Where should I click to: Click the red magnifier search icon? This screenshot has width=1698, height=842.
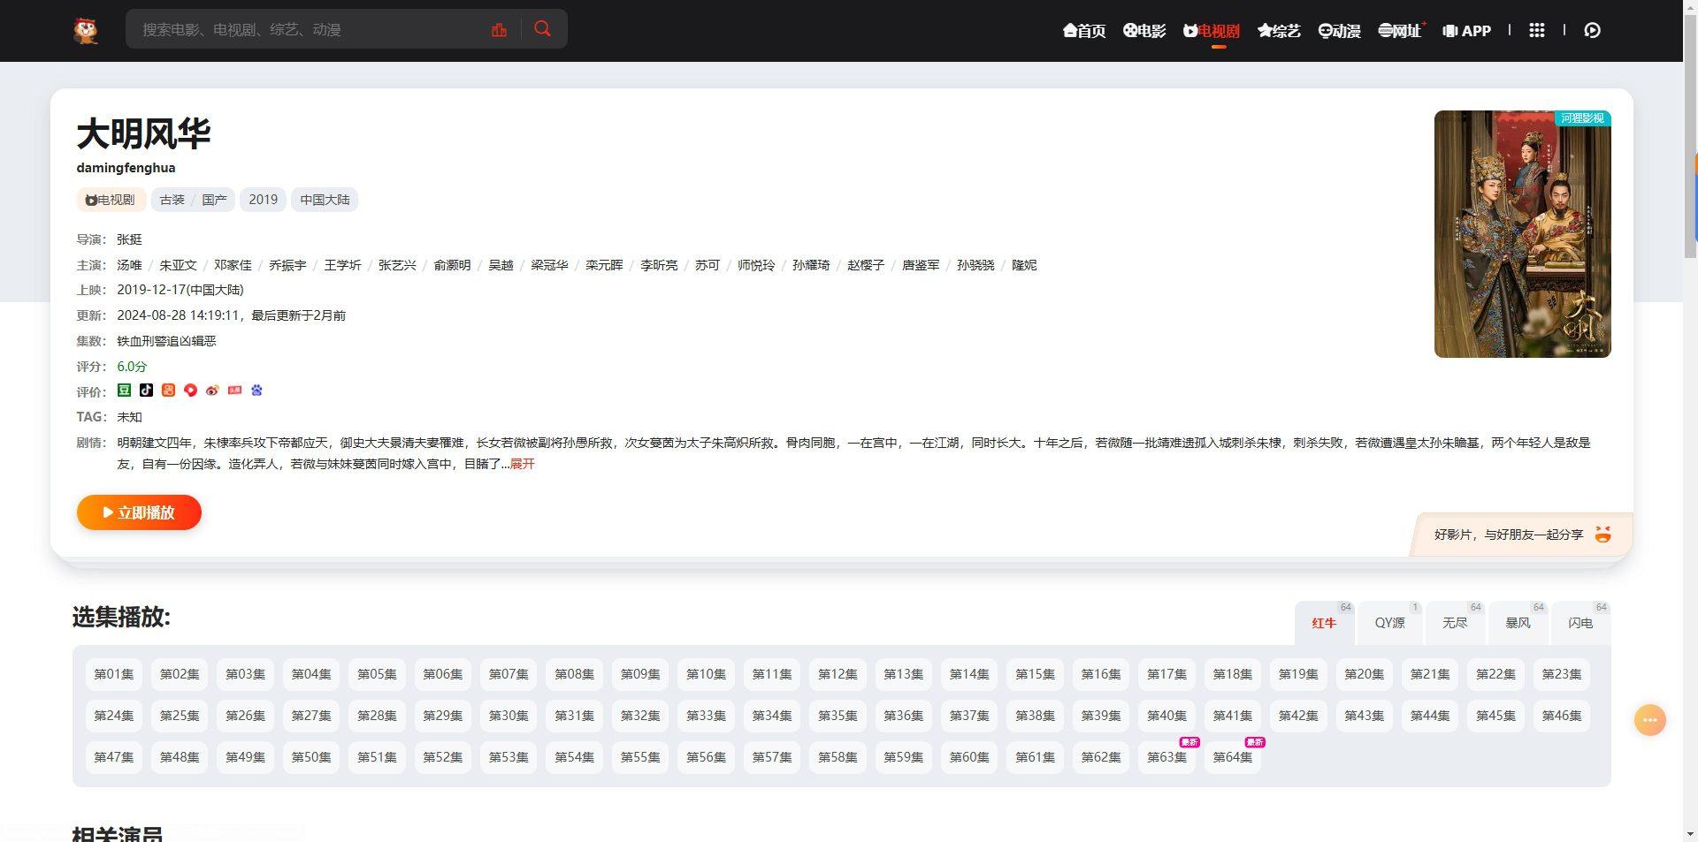pyautogui.click(x=543, y=29)
